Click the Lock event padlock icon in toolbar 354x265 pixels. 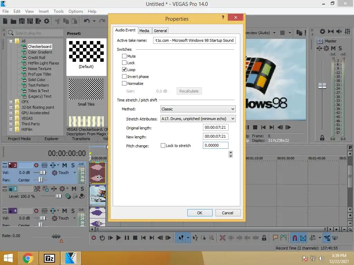(x=264, y=238)
